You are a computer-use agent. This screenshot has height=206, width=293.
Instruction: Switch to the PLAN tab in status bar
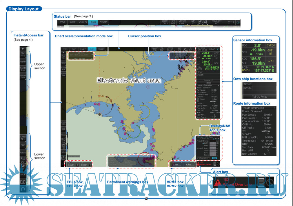(x=93, y=23)
